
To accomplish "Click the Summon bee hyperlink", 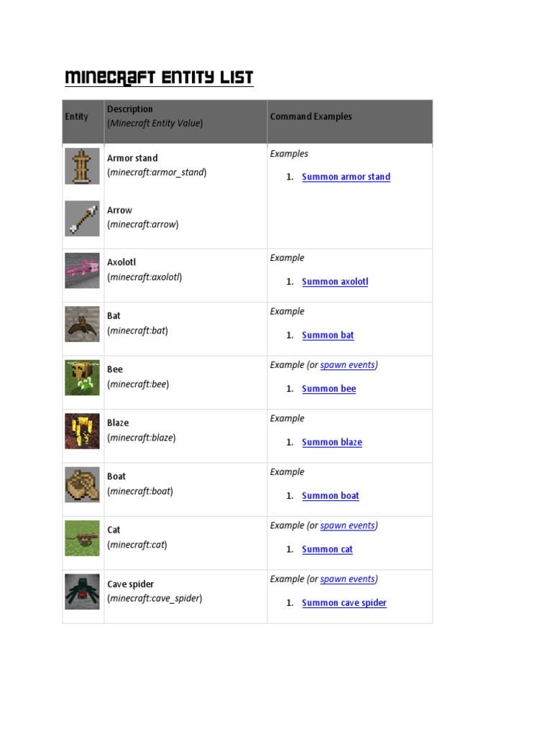I will pos(328,389).
